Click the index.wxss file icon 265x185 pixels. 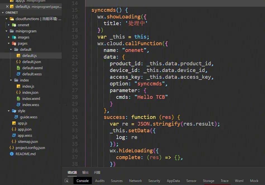[x=18, y=105]
